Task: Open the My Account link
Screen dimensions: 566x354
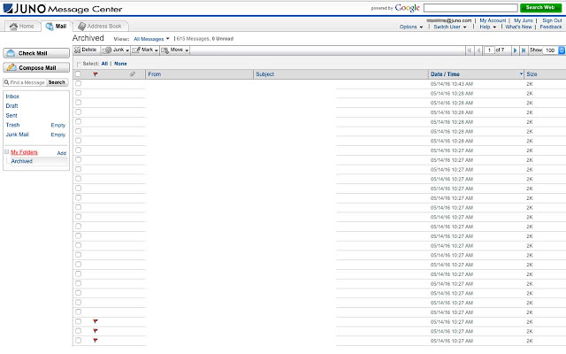Action: click(493, 20)
